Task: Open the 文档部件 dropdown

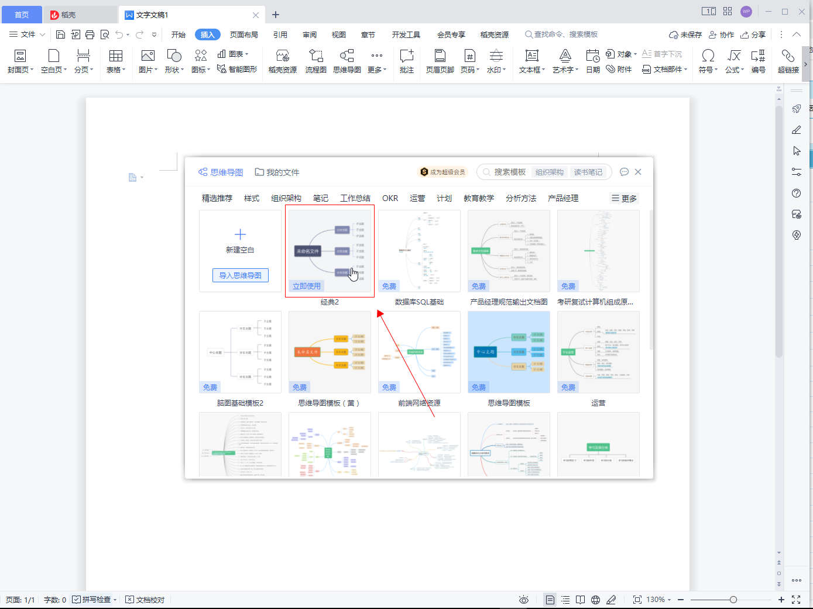Action: tap(665, 69)
